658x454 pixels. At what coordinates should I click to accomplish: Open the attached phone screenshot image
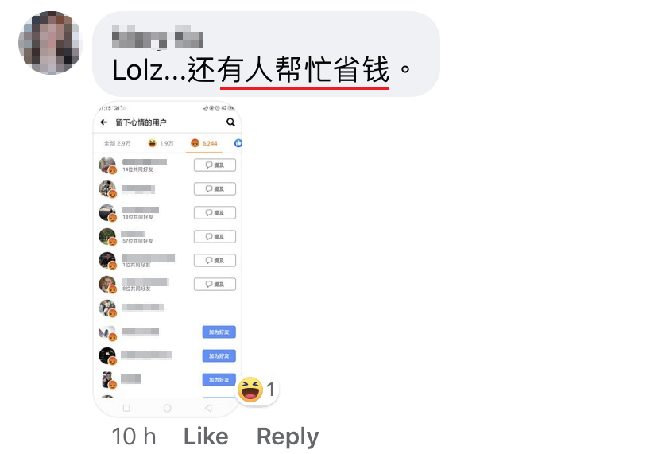(x=167, y=259)
